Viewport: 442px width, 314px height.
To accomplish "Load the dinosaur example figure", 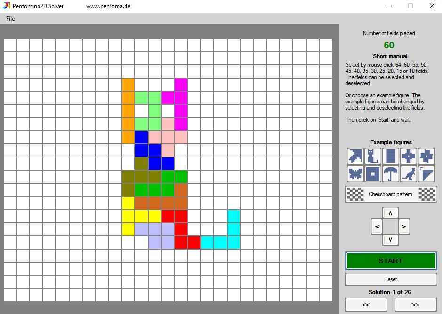I will 409,173.
